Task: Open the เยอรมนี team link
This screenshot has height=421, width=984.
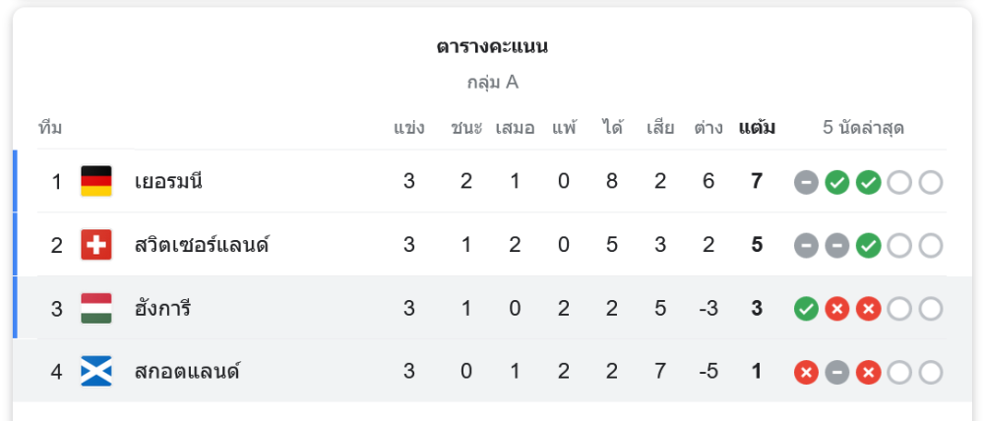Action: click(x=168, y=182)
